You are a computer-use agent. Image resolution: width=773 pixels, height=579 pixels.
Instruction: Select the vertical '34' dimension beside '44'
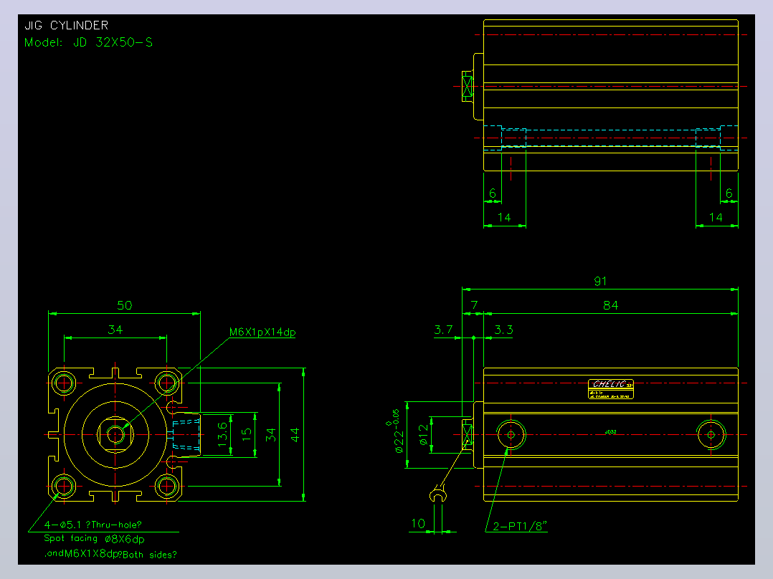[x=270, y=435]
